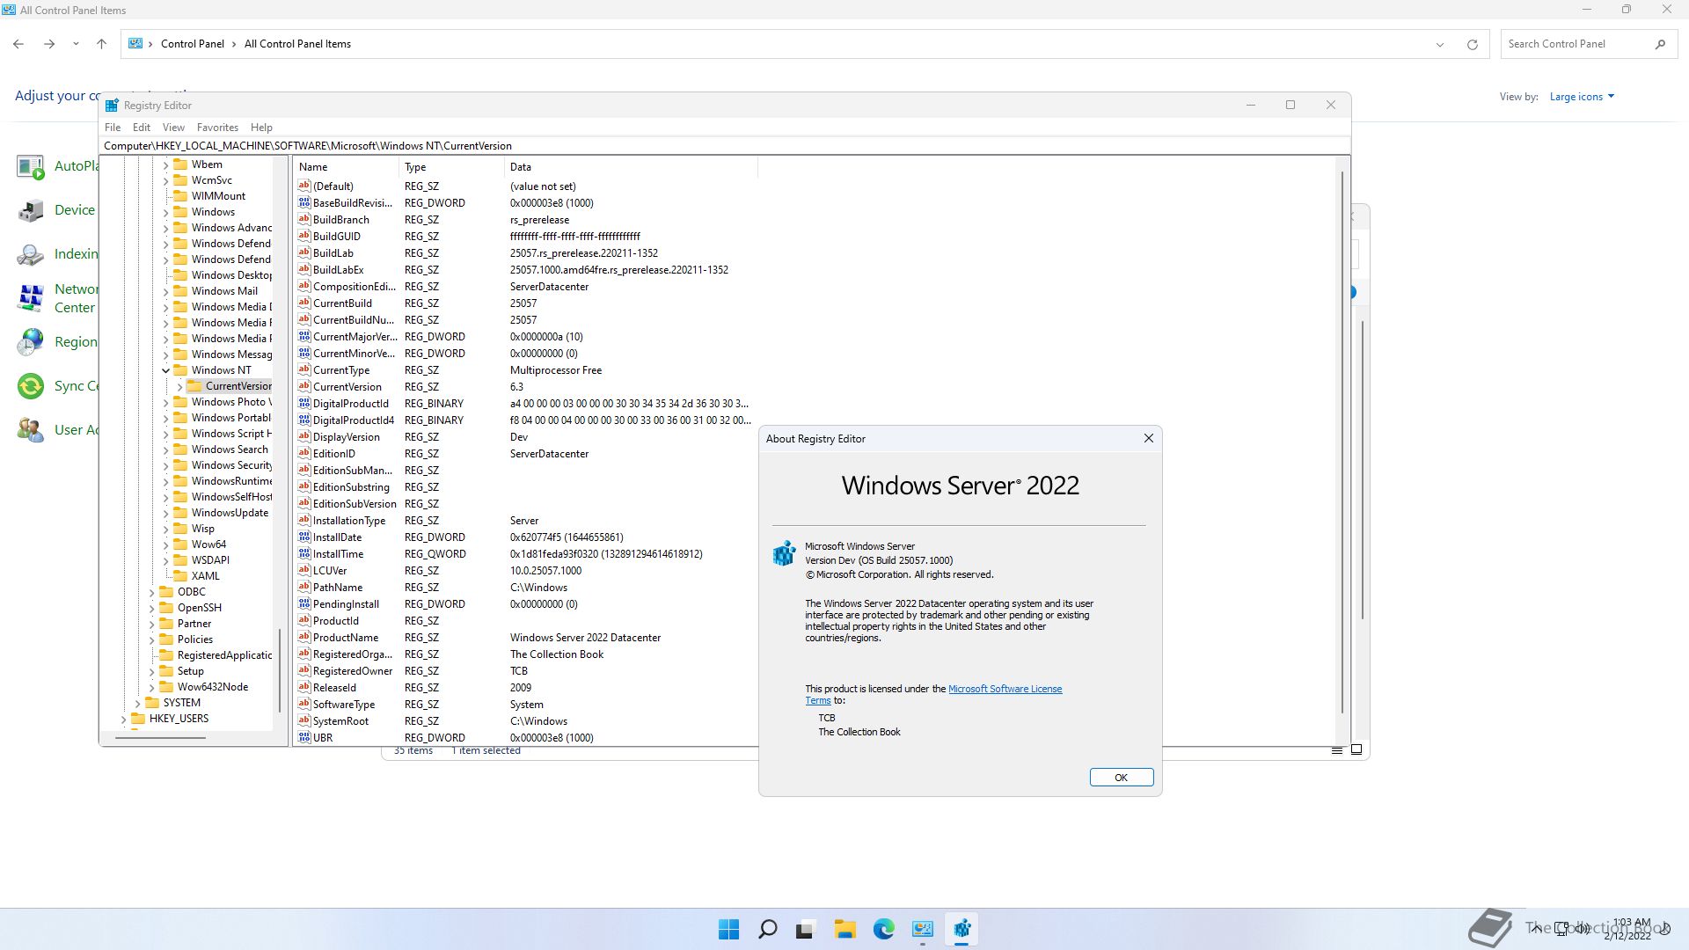Click the values pane vertical scrollbar
The image size is (1689, 950).
pyautogui.click(x=1342, y=442)
